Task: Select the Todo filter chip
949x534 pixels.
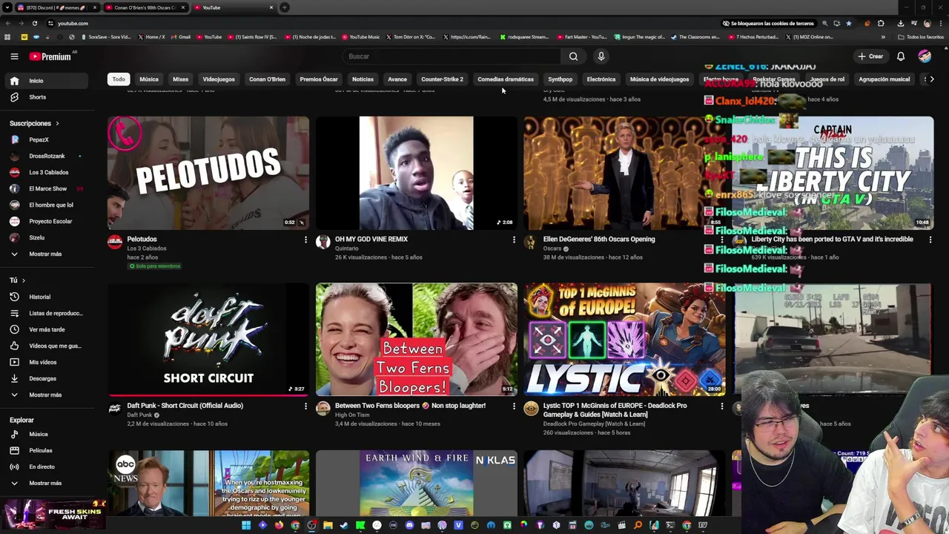Action: click(119, 79)
